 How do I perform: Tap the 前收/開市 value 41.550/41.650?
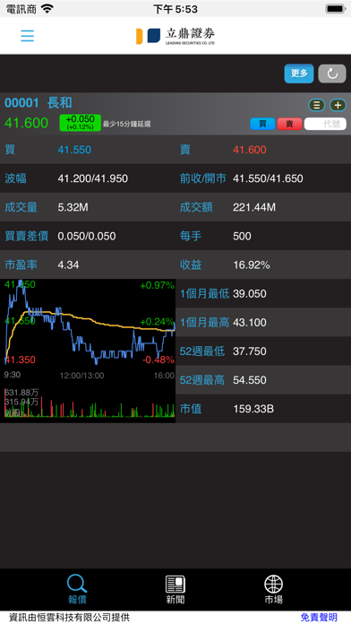click(x=268, y=178)
